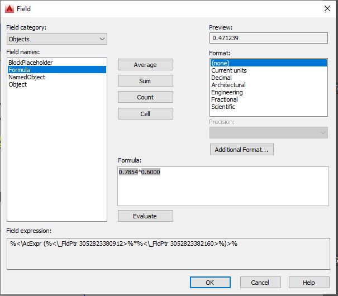Select Architectural format
The width and height of the screenshot is (338, 296).
coord(269,85)
